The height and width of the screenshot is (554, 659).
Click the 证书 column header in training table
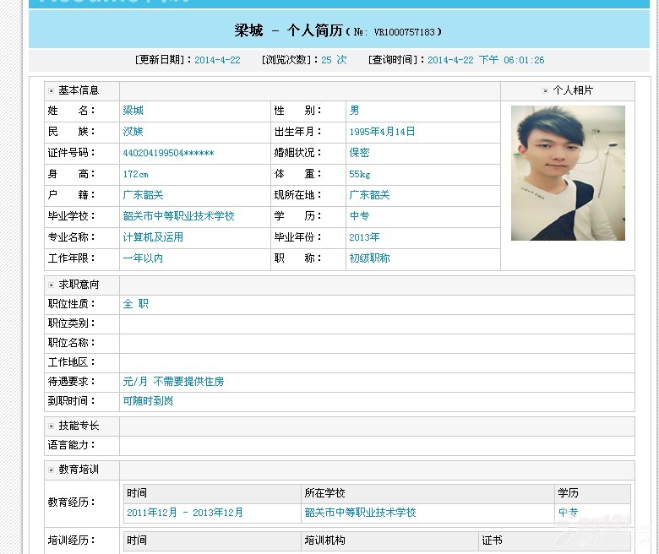(x=492, y=540)
